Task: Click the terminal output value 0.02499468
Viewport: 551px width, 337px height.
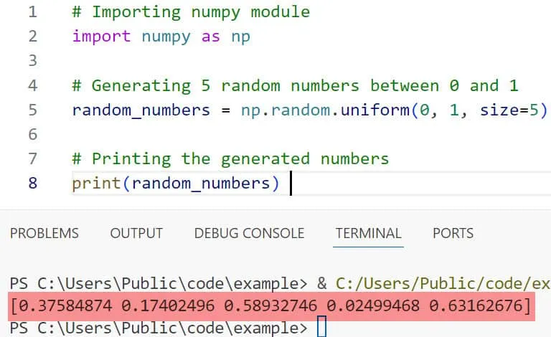Action: click(373, 305)
